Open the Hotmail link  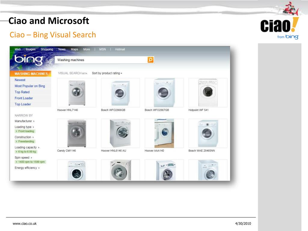[120, 49]
